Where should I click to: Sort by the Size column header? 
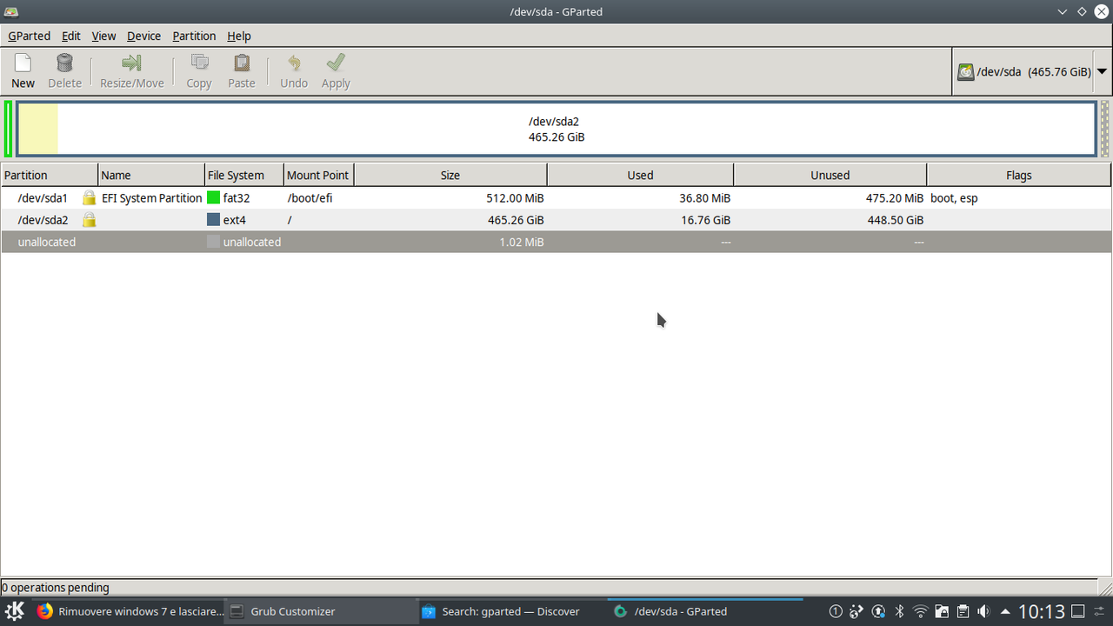[450, 175]
